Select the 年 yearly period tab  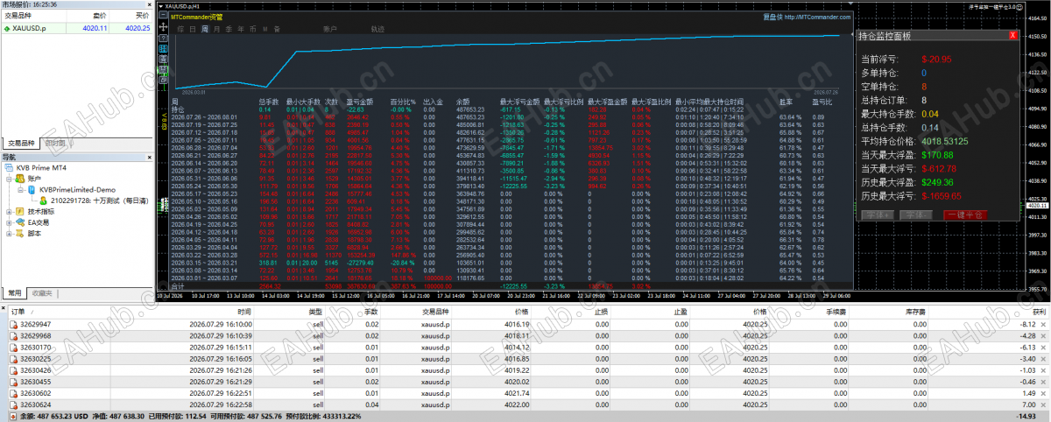(x=241, y=29)
